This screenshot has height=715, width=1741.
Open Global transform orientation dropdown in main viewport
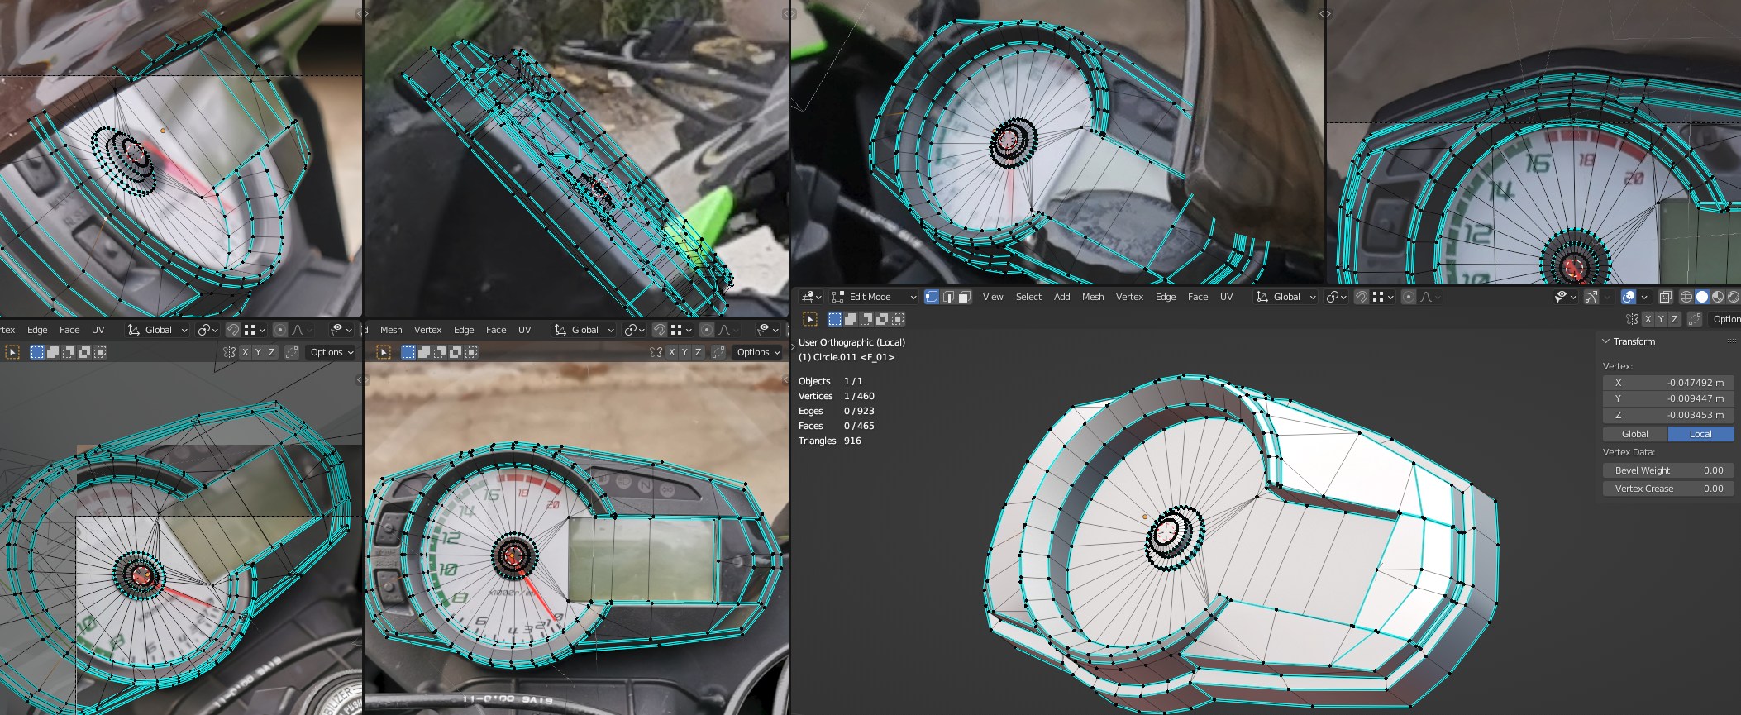coord(1285,297)
